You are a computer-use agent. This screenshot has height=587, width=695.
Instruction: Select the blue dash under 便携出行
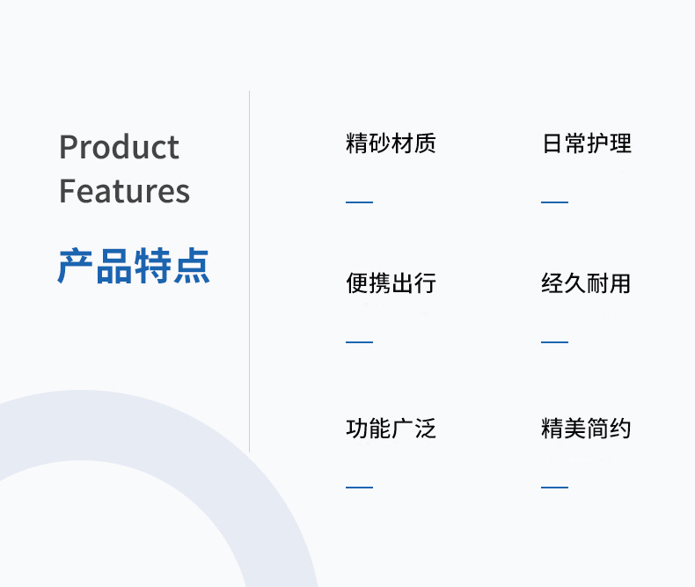[359, 341]
